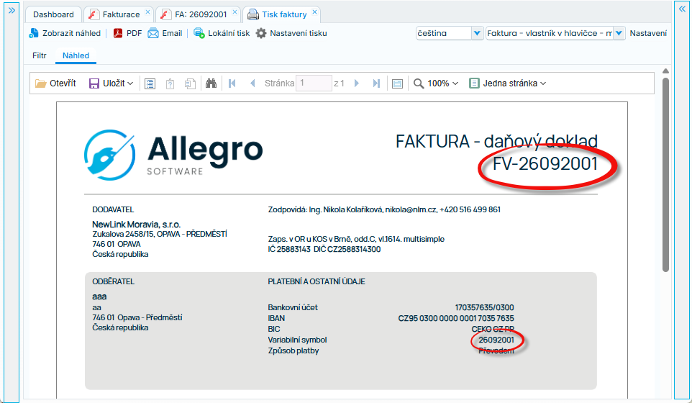Click the IBAN value text
The height and width of the screenshot is (403, 692).
tap(456, 318)
